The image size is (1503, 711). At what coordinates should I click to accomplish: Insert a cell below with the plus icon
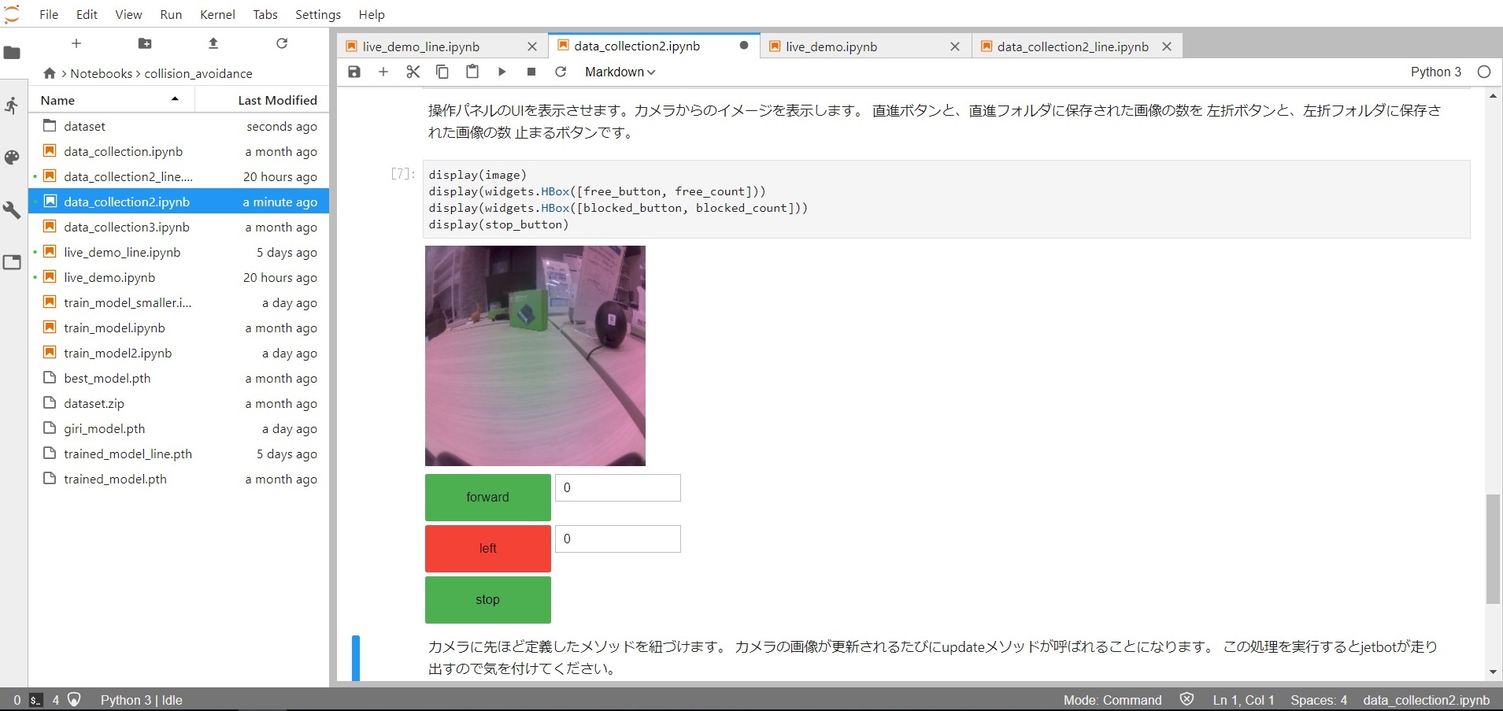pyautogui.click(x=383, y=72)
